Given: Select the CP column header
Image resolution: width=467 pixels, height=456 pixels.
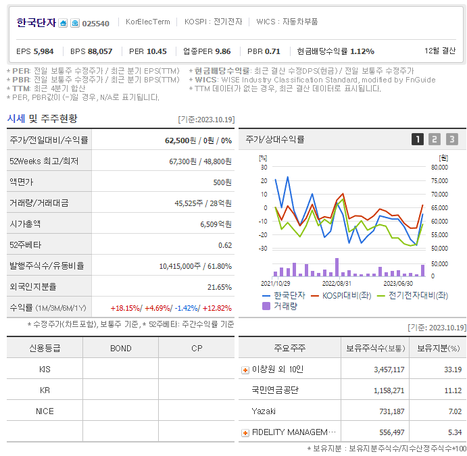Looking at the screenshot, I should click(x=197, y=349).
